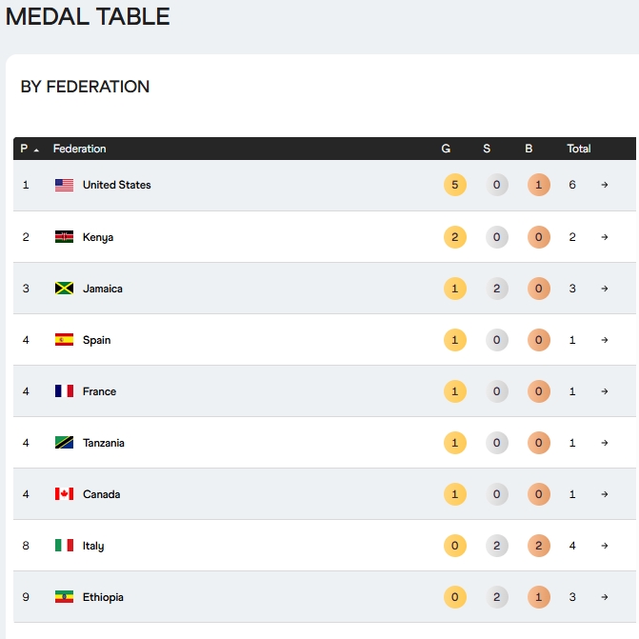This screenshot has height=639, width=639.
Task: Sort by the Federation column header
Action: click(80, 149)
